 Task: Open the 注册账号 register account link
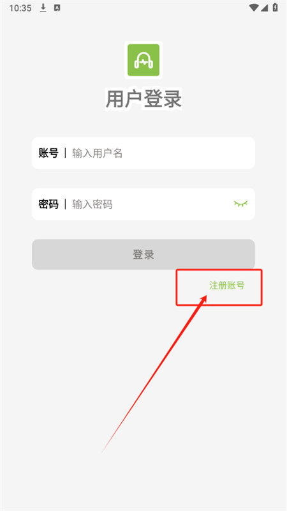pos(227,286)
